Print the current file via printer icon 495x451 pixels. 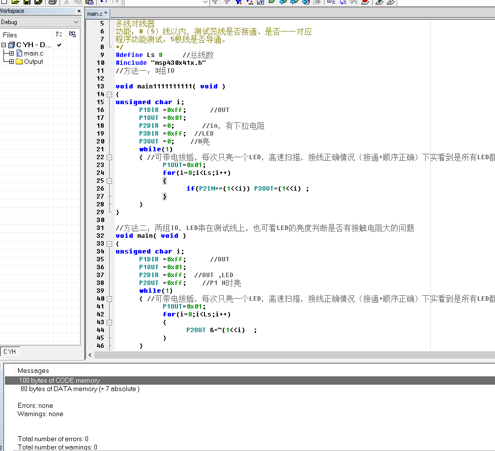[x=53, y=2]
